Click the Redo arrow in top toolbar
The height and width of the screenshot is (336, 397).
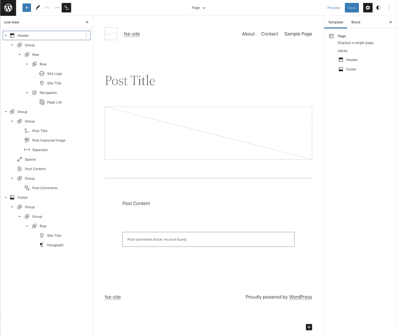click(57, 7)
